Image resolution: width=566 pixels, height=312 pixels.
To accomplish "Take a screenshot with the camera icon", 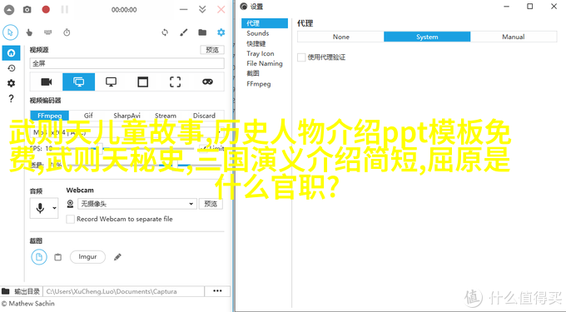I will pos(27,10).
